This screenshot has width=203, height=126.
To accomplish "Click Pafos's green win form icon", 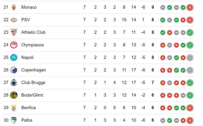I will 170,120.
